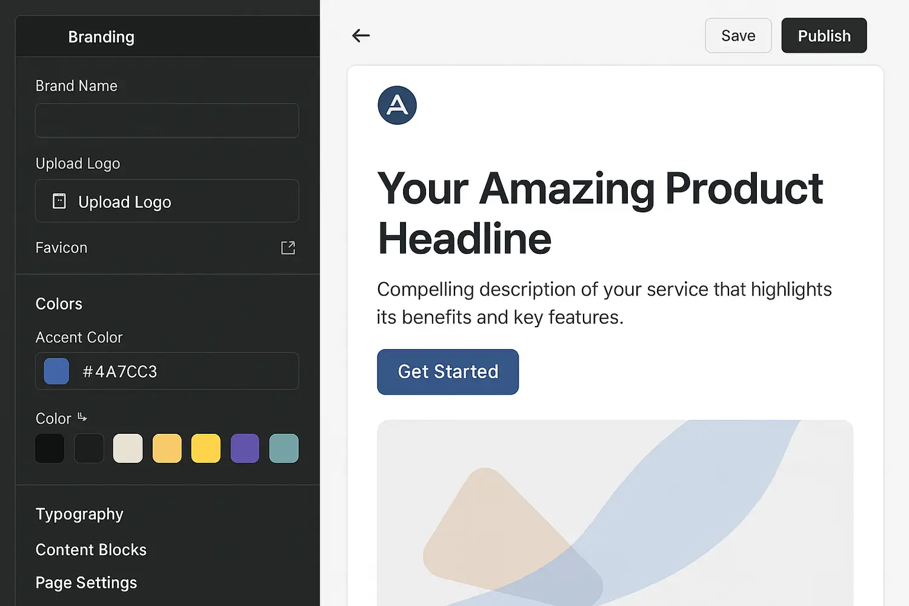Click the Get Started button in preview

448,371
